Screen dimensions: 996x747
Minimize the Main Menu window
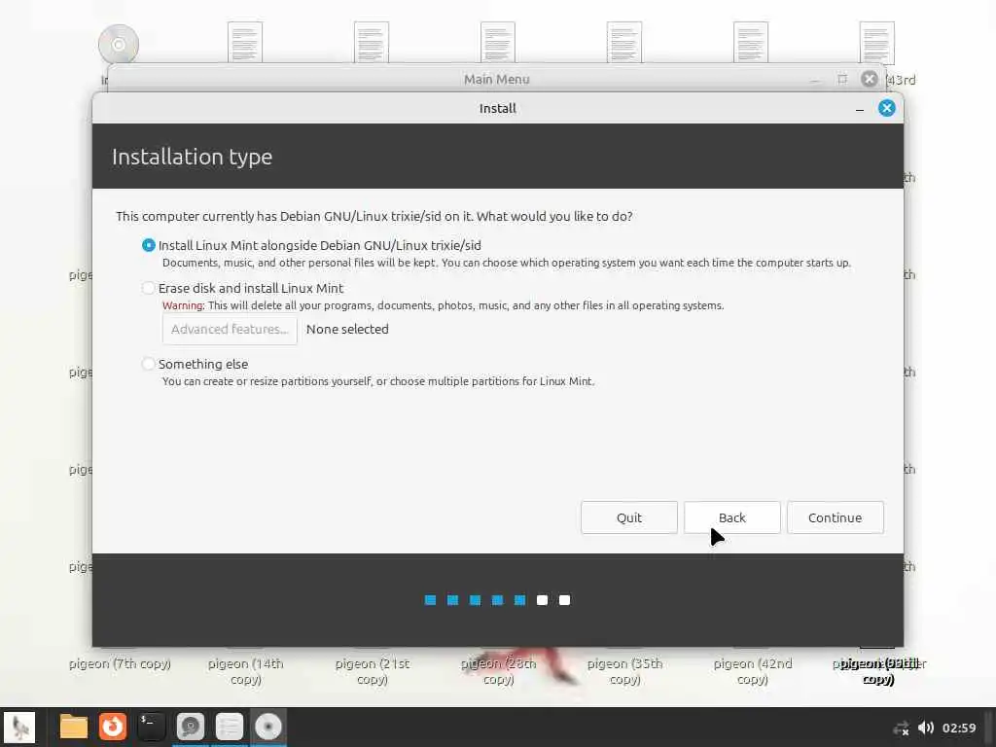click(x=815, y=80)
